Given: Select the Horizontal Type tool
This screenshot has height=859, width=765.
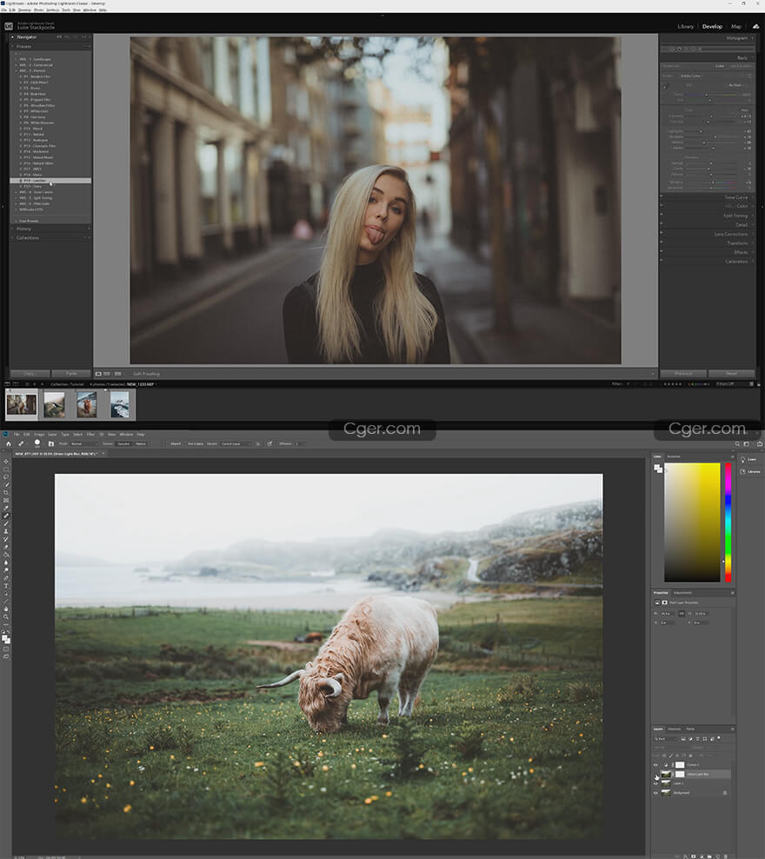Looking at the screenshot, I should tap(6, 585).
